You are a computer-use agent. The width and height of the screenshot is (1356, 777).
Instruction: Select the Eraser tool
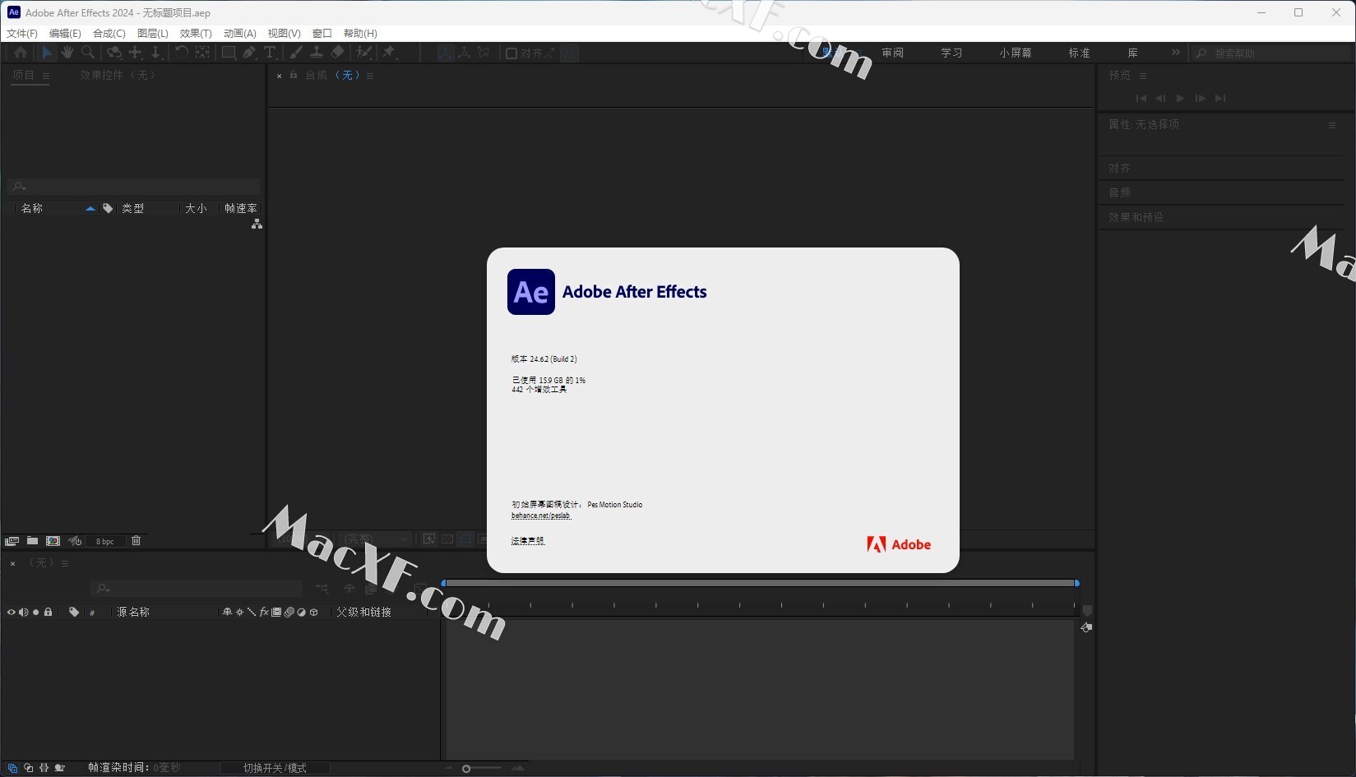click(337, 53)
